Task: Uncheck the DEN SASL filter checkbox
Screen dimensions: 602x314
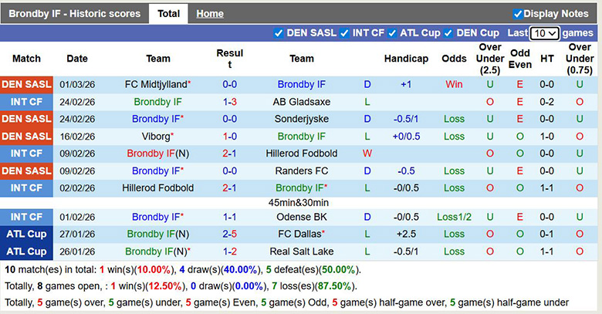Action: (279, 33)
